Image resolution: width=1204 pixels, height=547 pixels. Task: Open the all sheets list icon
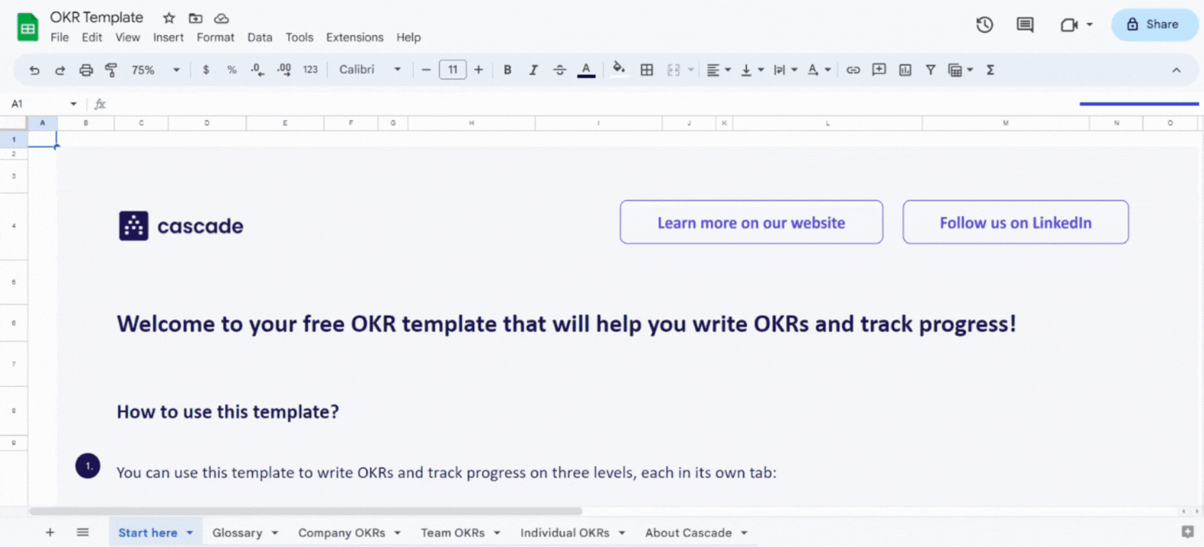tap(82, 533)
